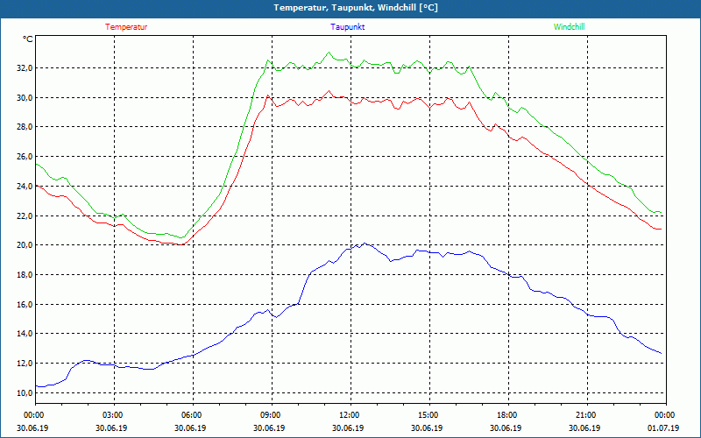Click the 03:00 time axis label
701x438 pixels.
115,415
